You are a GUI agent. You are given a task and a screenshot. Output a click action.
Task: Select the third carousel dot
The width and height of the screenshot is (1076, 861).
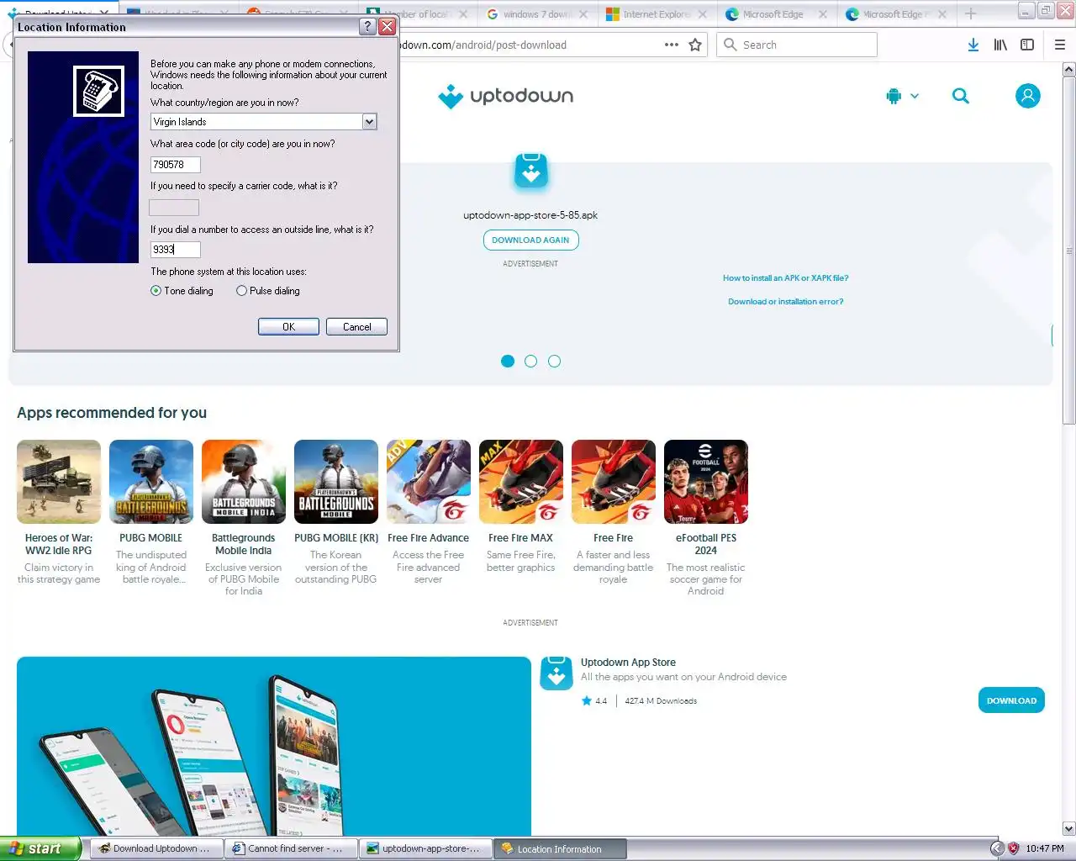pos(554,362)
